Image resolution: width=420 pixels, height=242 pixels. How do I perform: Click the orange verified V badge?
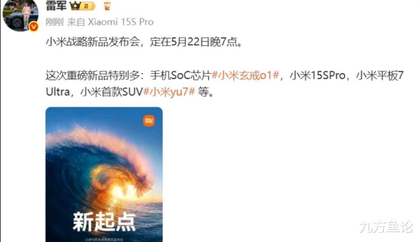(33, 27)
